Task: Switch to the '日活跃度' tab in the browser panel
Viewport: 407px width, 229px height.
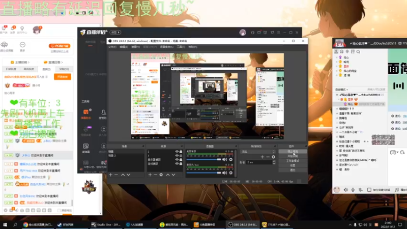Action: [x=11, y=69]
